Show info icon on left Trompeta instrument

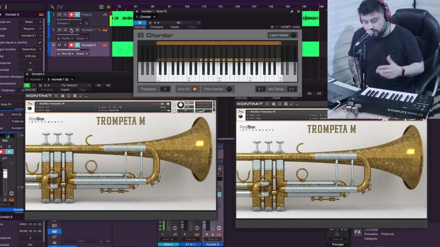tap(168, 104)
